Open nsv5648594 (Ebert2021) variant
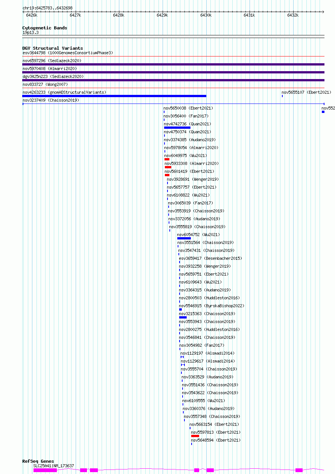Screen dimensions: 335x474 click(216, 440)
